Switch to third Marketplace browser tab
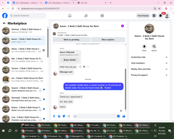 point(60,3)
